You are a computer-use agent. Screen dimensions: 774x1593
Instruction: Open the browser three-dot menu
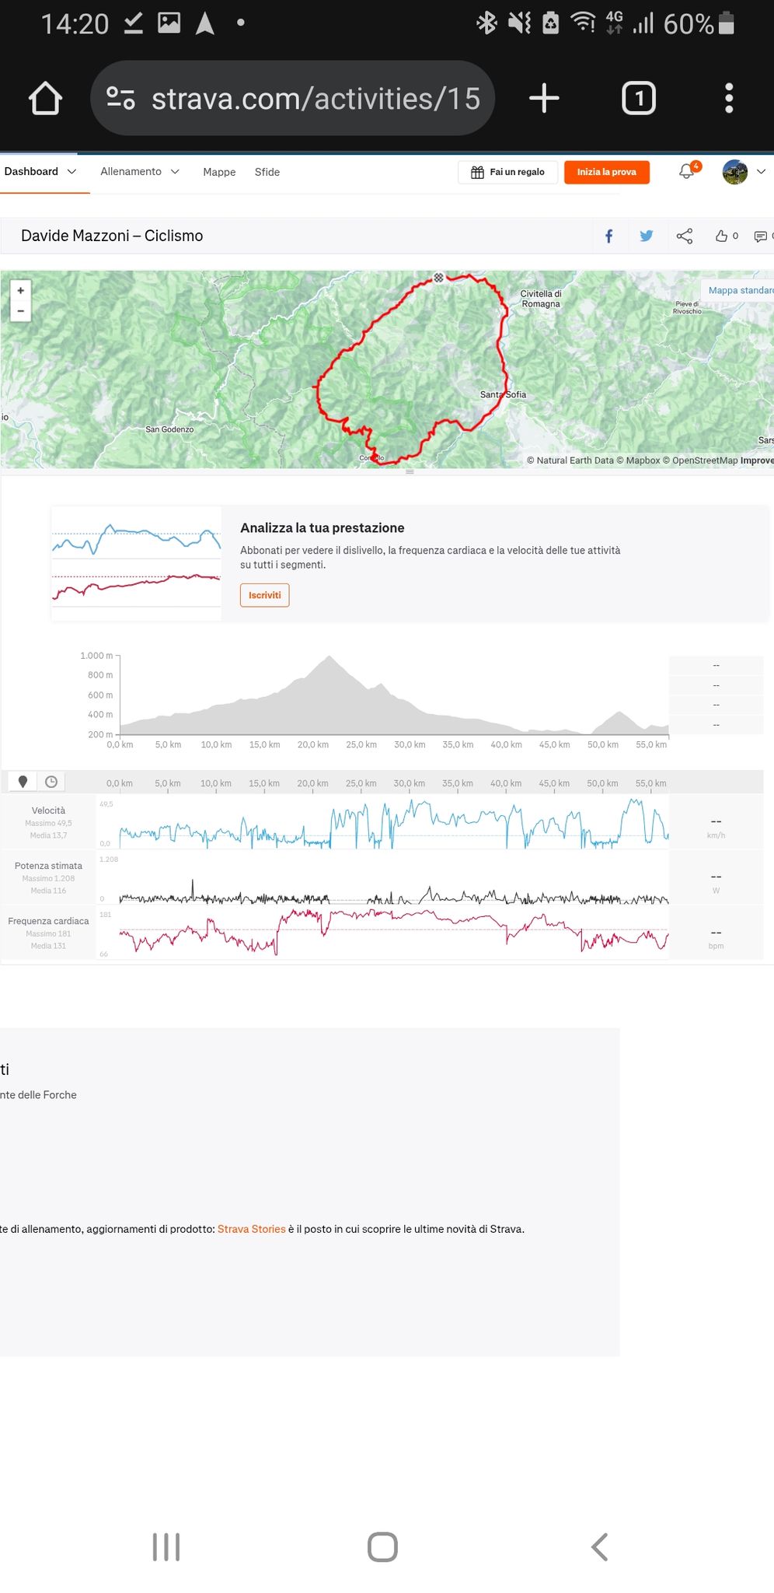[x=729, y=98]
